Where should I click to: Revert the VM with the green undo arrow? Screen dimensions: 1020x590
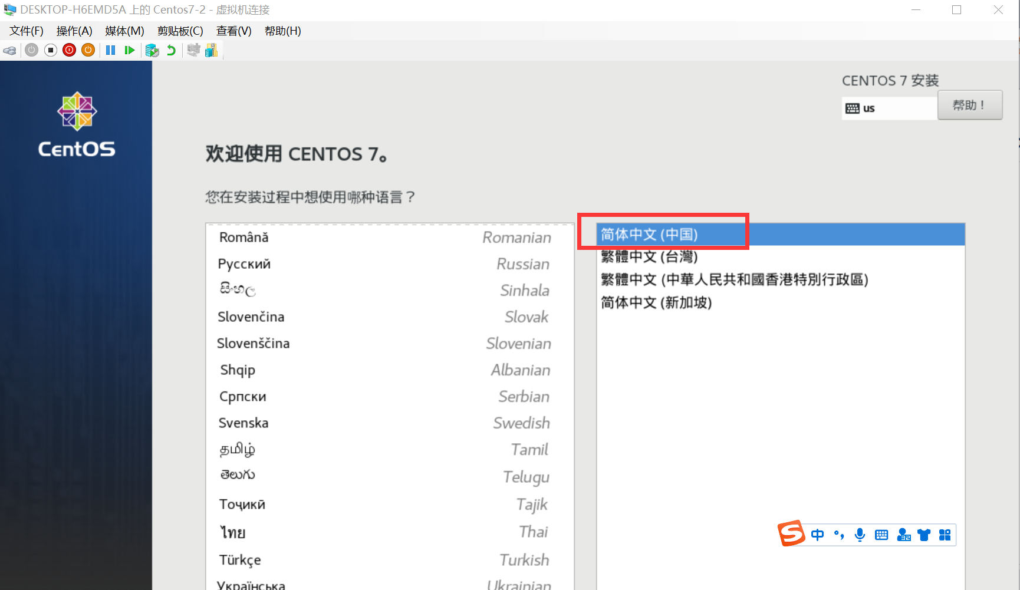tap(172, 51)
